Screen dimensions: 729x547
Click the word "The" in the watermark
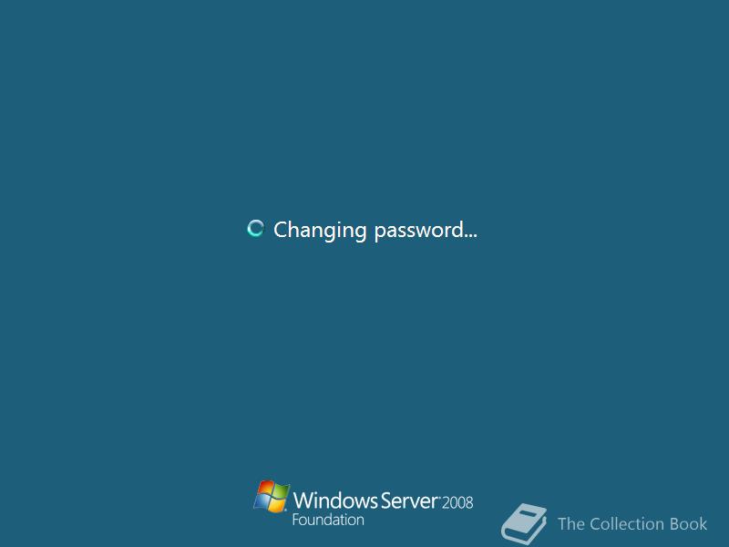click(x=571, y=524)
